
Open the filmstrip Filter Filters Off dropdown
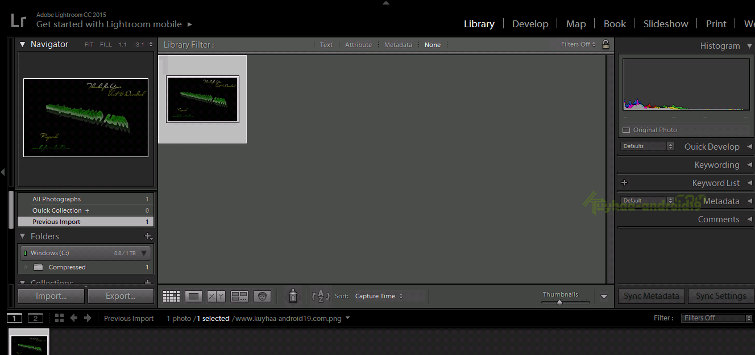coord(716,318)
